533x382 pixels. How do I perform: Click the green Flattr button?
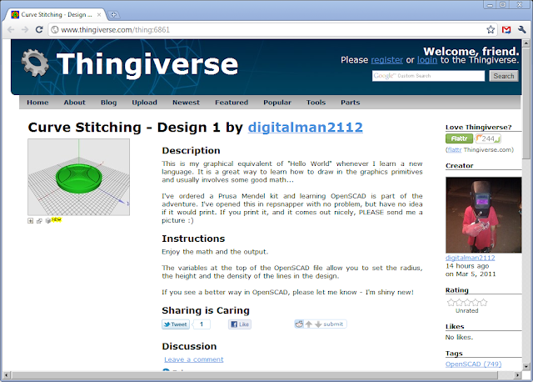[x=459, y=138]
